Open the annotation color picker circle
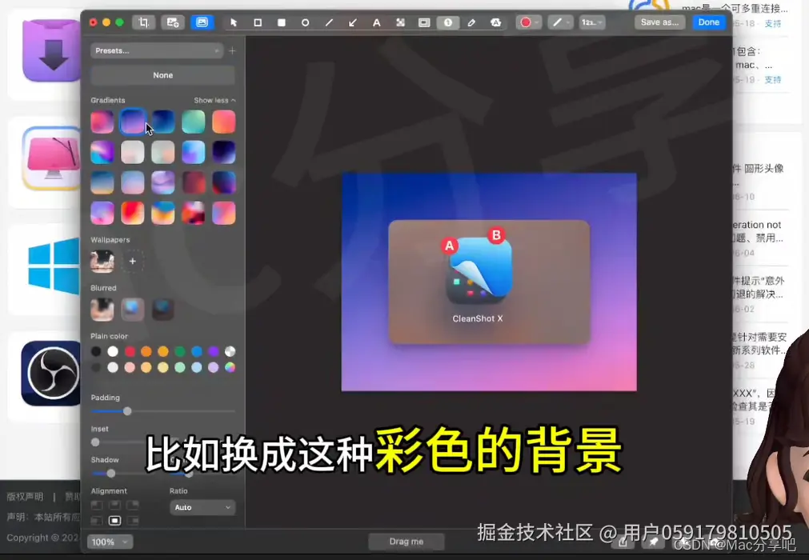The image size is (809, 560). pos(527,22)
